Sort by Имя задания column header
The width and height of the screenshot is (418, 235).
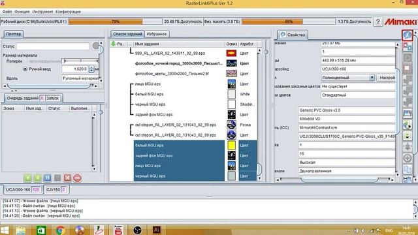coord(178,44)
